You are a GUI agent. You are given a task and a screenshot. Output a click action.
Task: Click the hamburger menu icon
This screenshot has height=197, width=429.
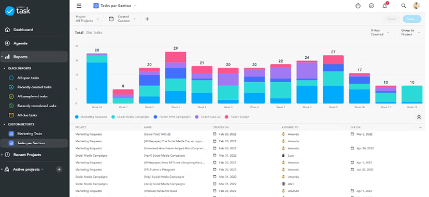tap(79, 6)
